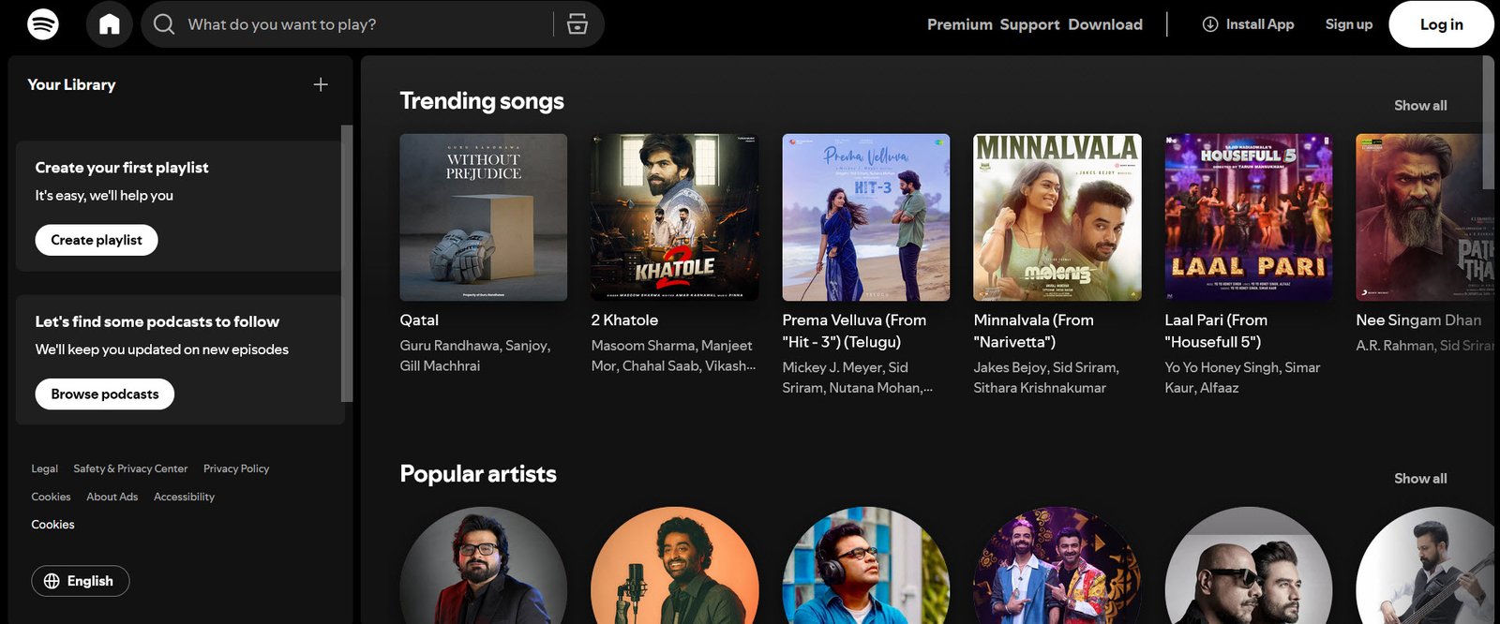Viewport: 1500px width, 624px height.
Task: Open Accessibility link
Action: (184, 497)
